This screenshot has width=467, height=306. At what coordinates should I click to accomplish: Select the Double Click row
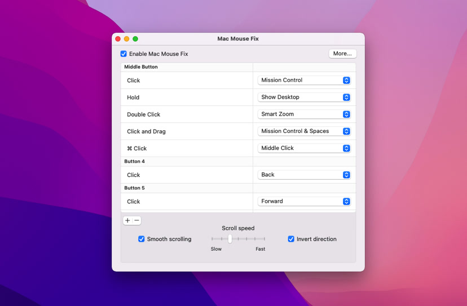[x=186, y=114]
